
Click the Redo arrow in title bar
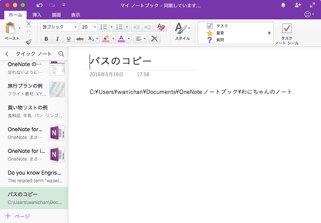[52, 5]
